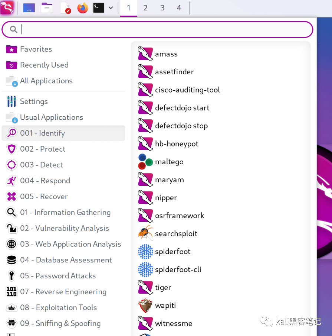Image resolution: width=332 pixels, height=336 pixels.
Task: Launch nipper tool
Action: point(221,198)
